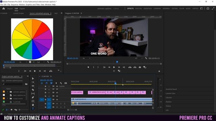The image size is (216, 121).
Task: Select the Slip tool
Action: point(33,93)
